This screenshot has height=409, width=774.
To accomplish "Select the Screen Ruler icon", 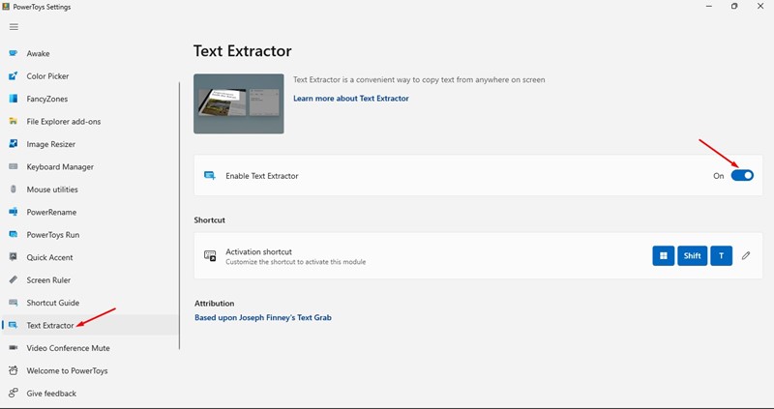I will (14, 279).
